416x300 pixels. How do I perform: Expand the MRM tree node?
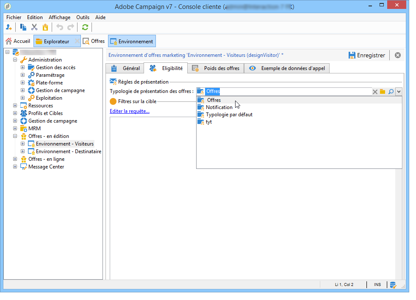coord(15,129)
